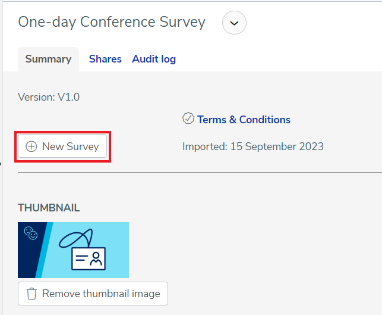The image size is (382, 315).
Task: Click the smiley faces icon in the thumbnail
Action: tap(31, 233)
